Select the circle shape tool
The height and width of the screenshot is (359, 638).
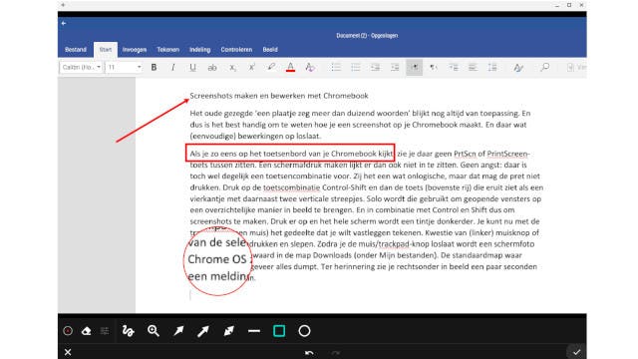[304, 331]
